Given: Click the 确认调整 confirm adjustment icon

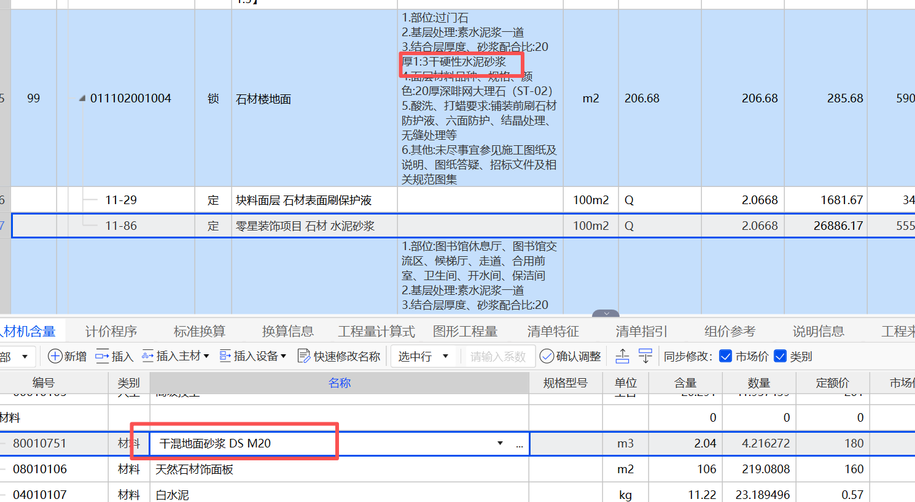Looking at the screenshot, I should point(546,356).
